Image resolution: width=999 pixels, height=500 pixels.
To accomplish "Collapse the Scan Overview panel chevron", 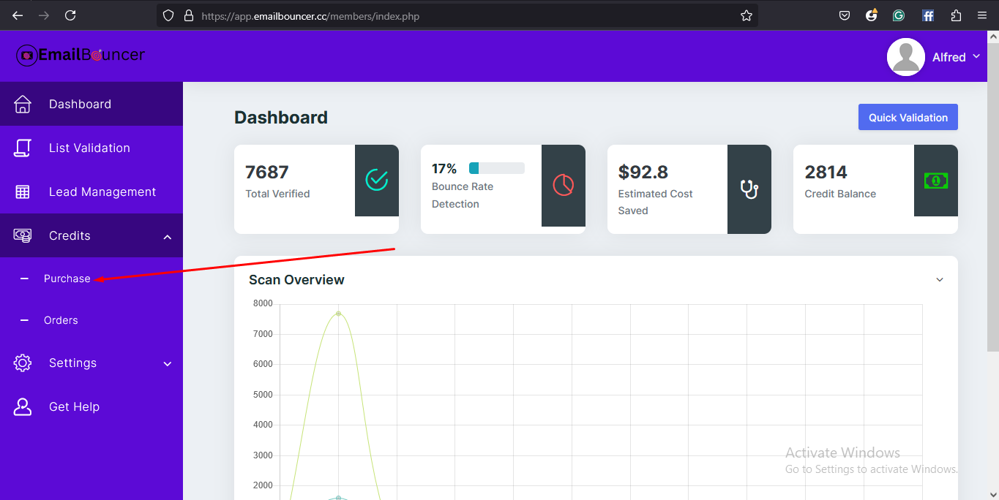I will (940, 280).
